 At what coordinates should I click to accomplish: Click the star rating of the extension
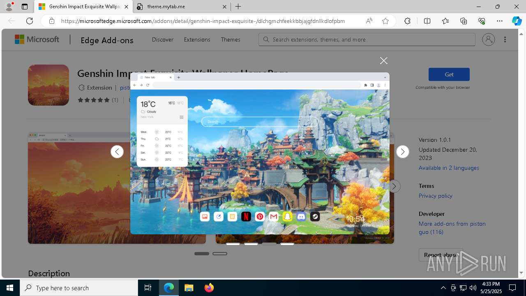(x=94, y=100)
